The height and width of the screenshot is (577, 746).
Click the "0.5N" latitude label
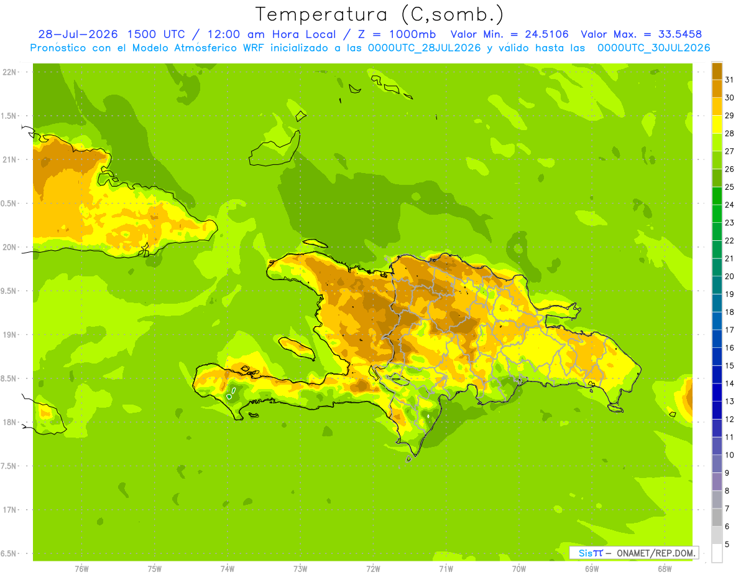click(x=9, y=203)
